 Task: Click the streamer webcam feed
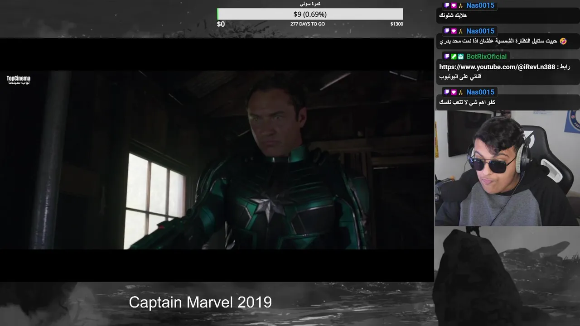pos(507,168)
